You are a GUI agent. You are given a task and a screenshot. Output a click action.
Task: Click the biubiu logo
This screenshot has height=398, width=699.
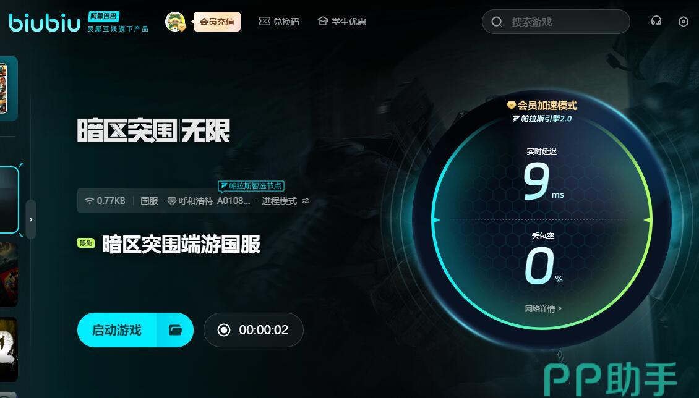click(45, 22)
